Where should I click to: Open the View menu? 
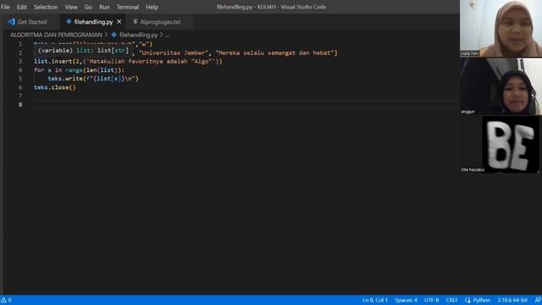[x=71, y=7]
